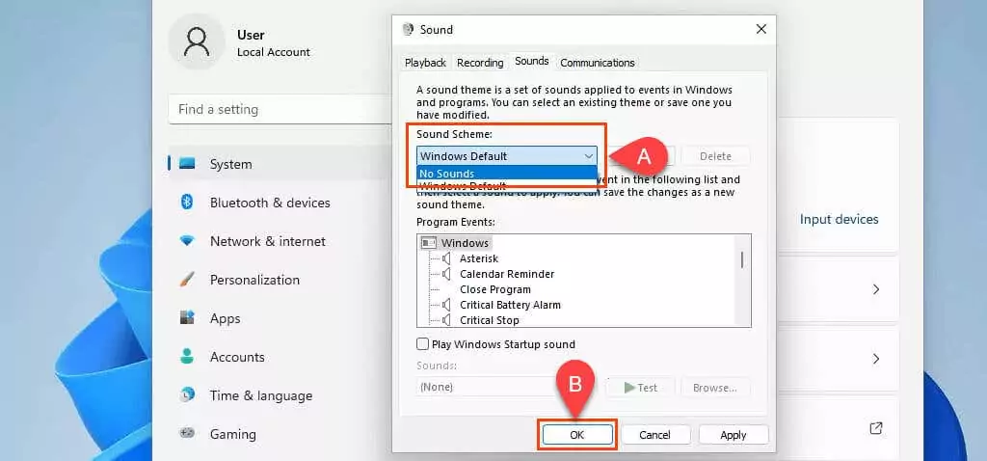Open Time & language settings
The height and width of the screenshot is (461, 987).
(x=261, y=395)
